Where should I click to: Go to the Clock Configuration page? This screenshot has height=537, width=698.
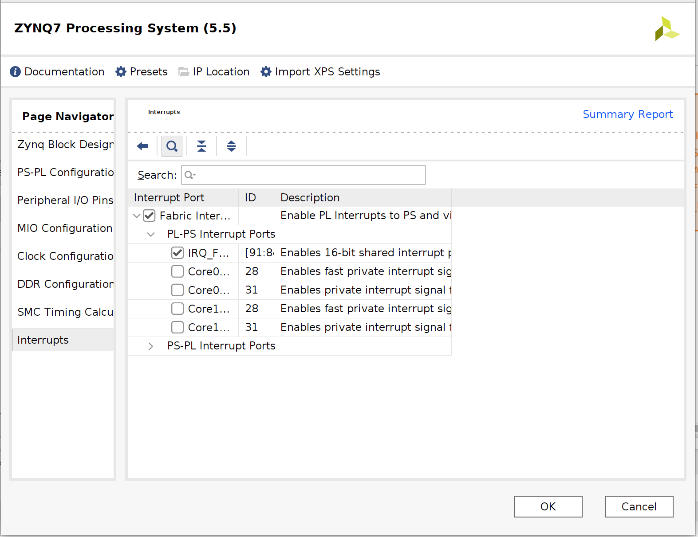click(65, 256)
